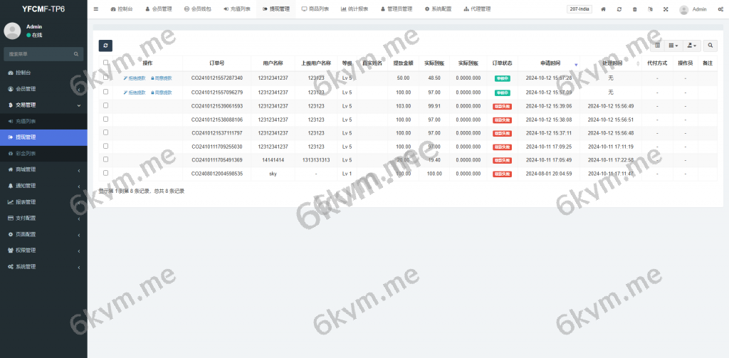Open the settings cogs icon at far right
Viewport: 729px width, 358px height.
[x=720, y=9]
